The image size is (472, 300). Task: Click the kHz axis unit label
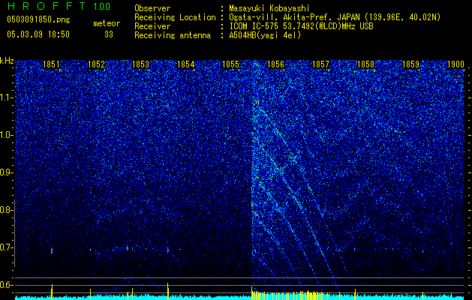pos(7,61)
